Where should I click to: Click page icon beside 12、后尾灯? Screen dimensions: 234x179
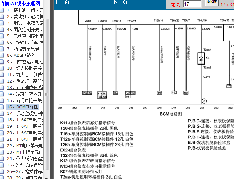pyautogui.click(x=2, y=81)
